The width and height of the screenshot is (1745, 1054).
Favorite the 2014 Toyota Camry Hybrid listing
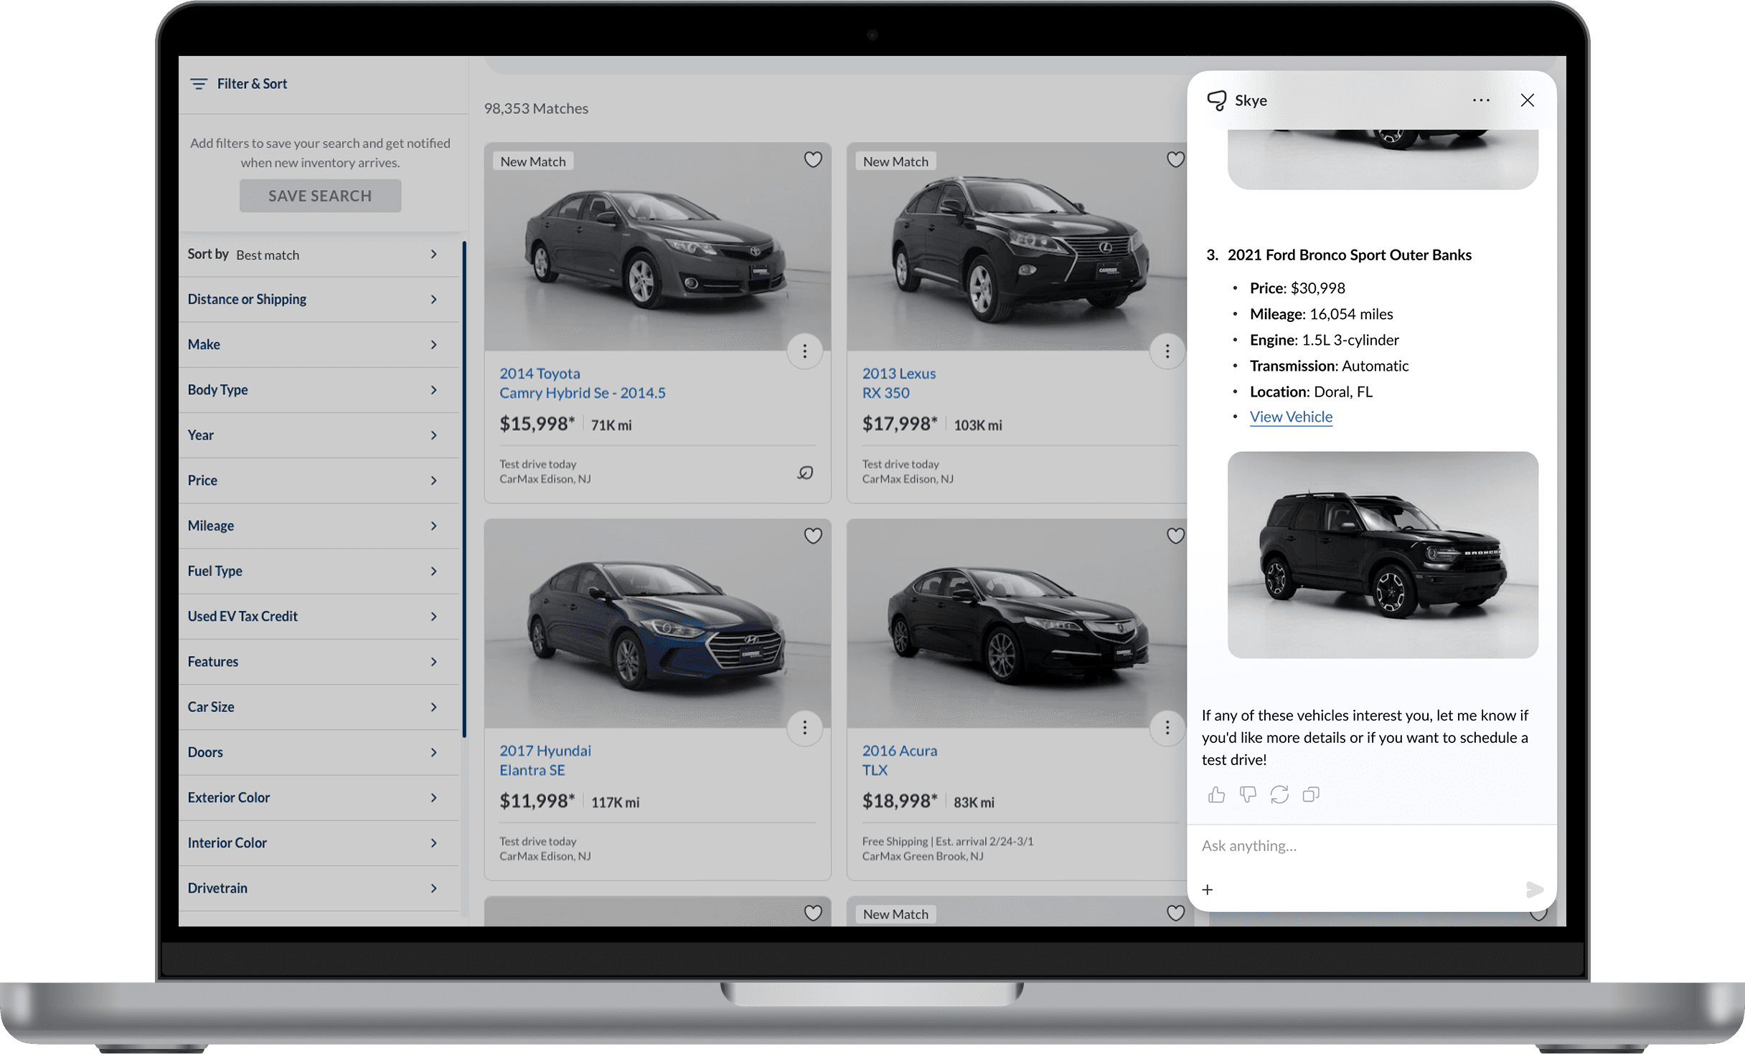[812, 159]
